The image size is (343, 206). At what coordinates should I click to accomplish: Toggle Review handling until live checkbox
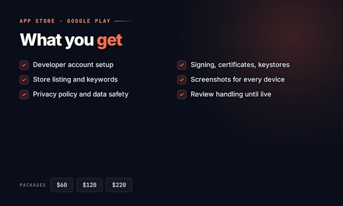pyautogui.click(x=182, y=95)
